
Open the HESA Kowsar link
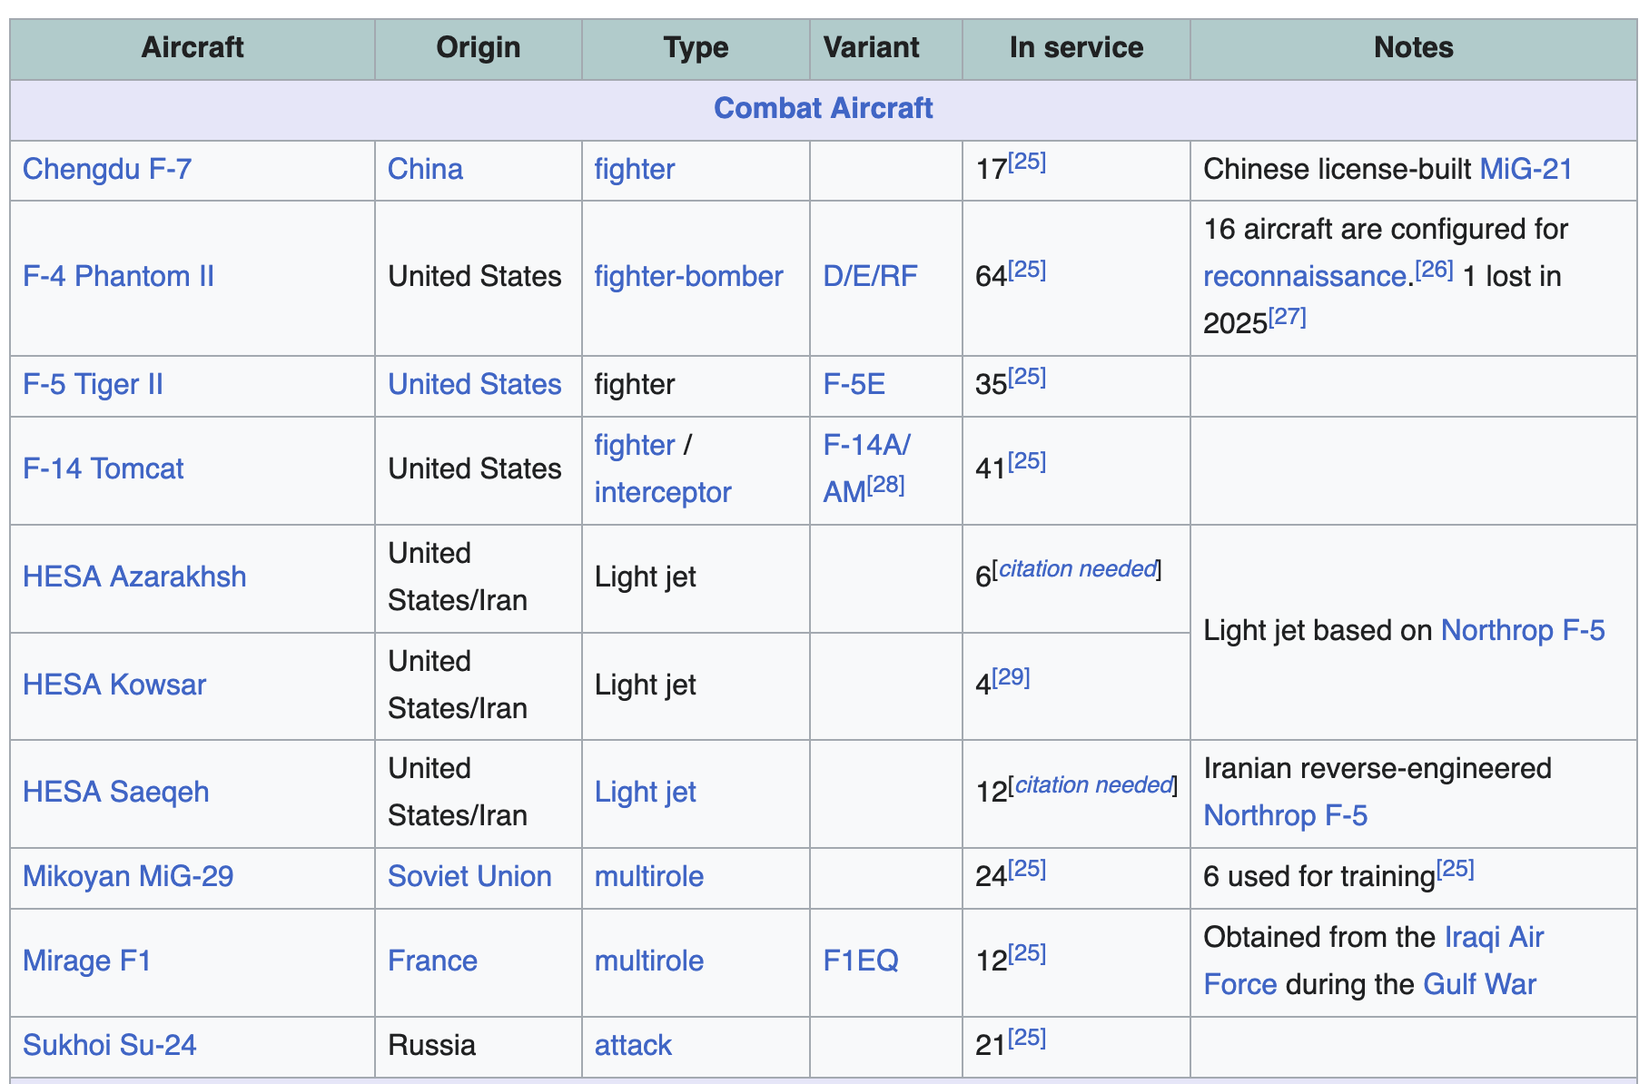click(114, 685)
